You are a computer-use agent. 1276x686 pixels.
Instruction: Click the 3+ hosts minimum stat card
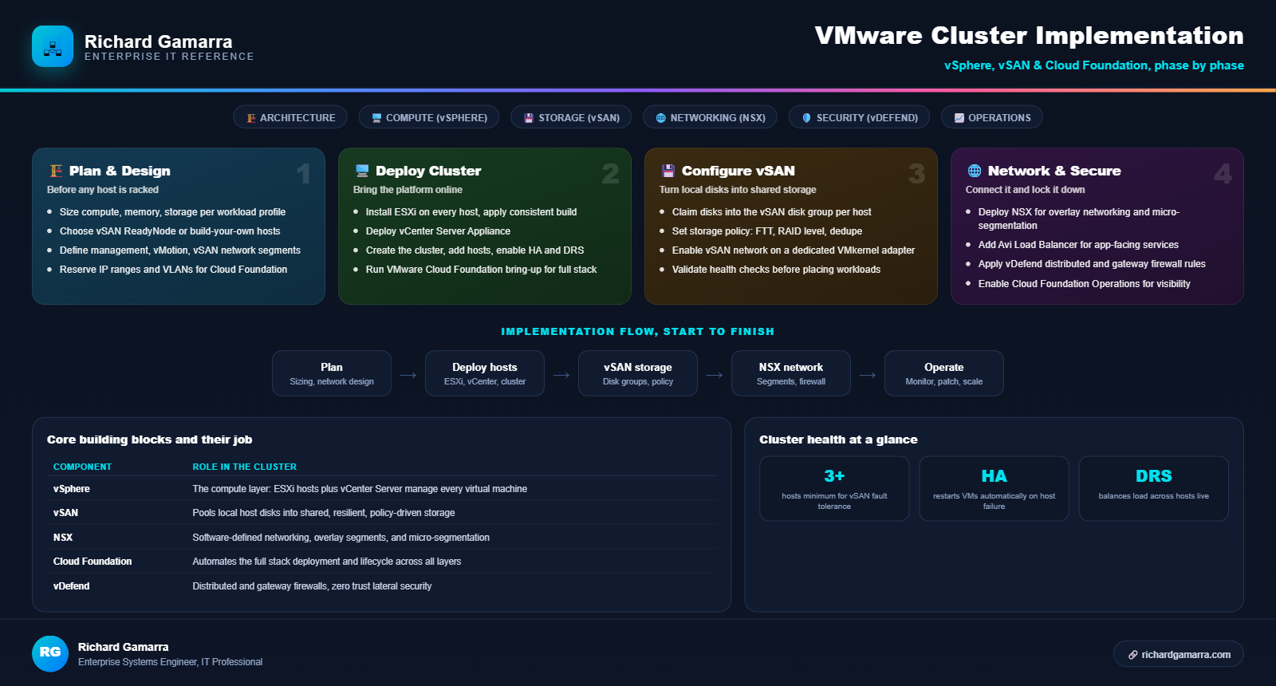click(x=834, y=488)
